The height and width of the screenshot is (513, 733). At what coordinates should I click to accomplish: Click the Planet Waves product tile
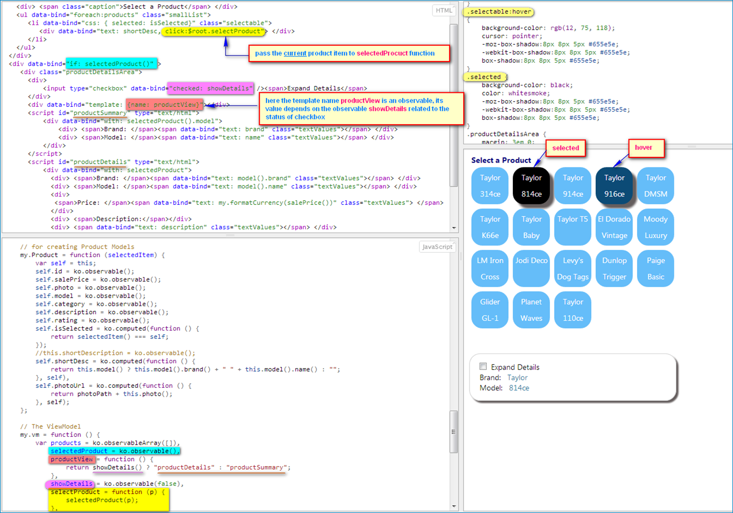click(x=531, y=310)
